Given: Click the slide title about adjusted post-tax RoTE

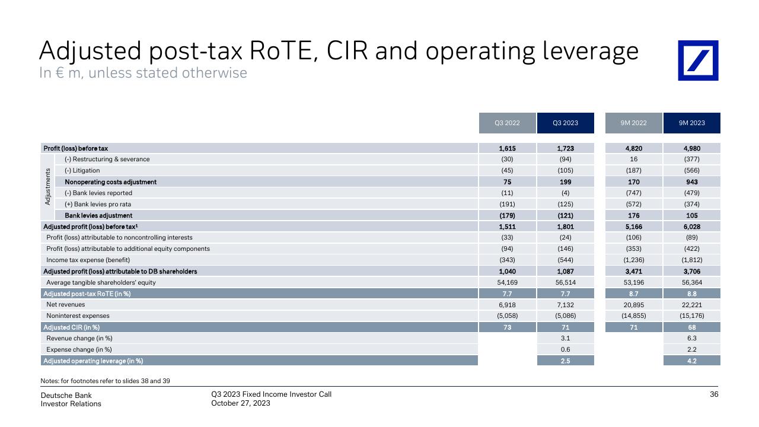Looking at the screenshot, I should tap(339, 51).
